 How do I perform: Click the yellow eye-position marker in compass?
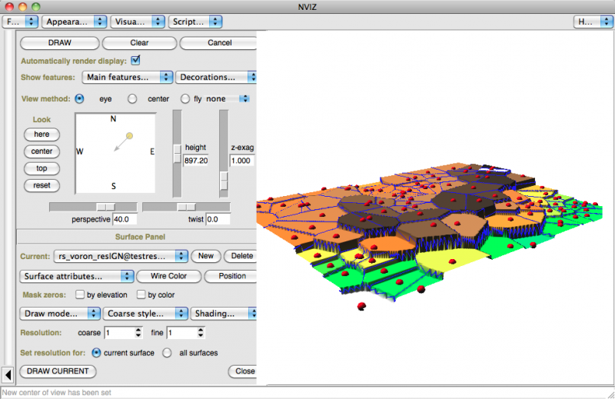click(x=129, y=136)
